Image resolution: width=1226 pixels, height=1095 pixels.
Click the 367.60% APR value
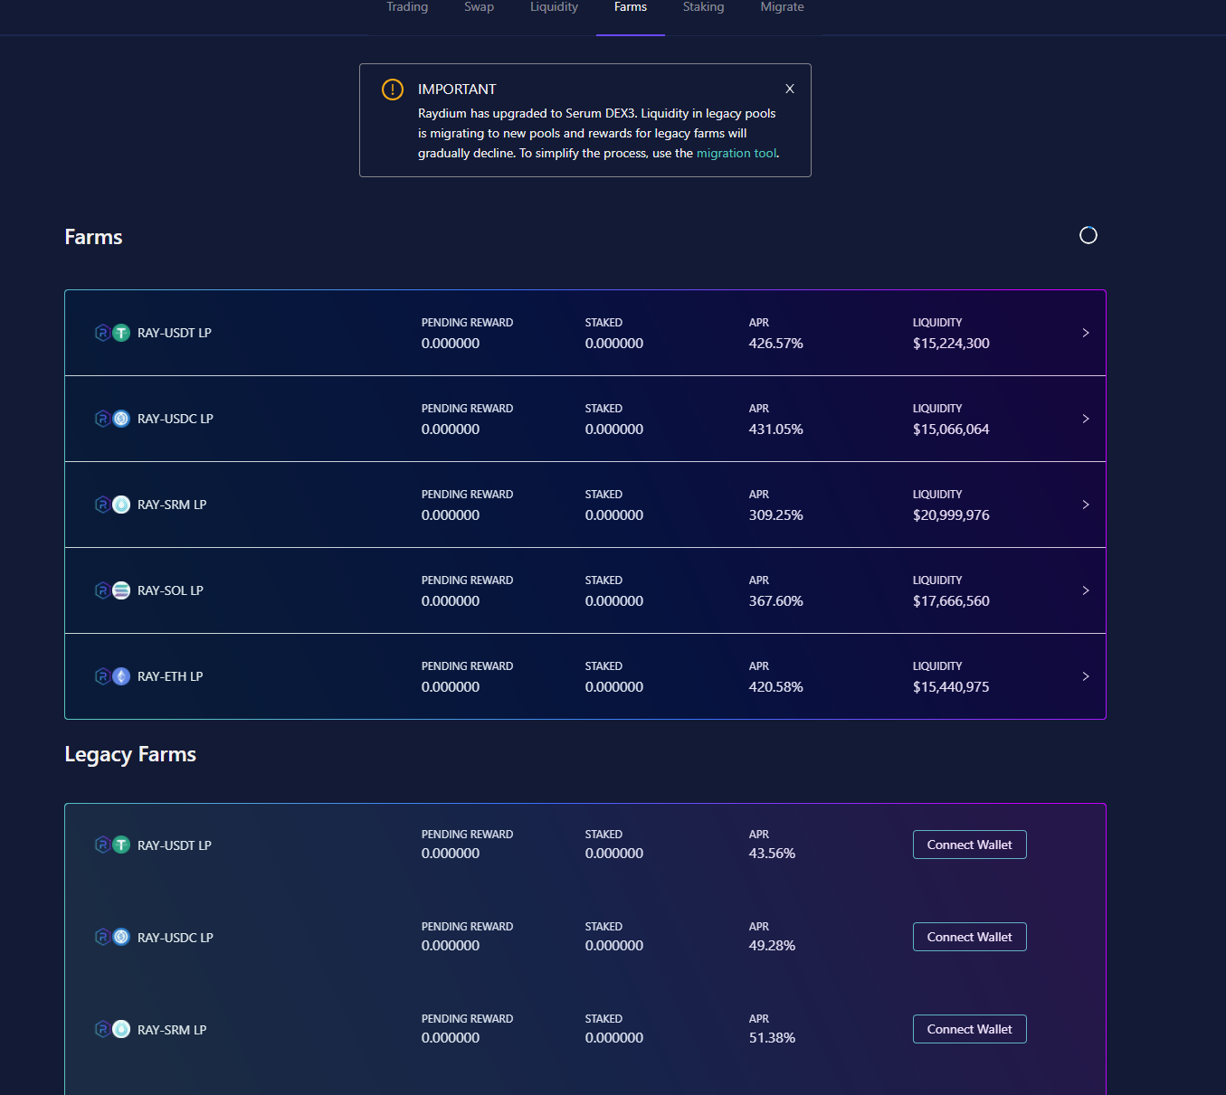(x=775, y=601)
